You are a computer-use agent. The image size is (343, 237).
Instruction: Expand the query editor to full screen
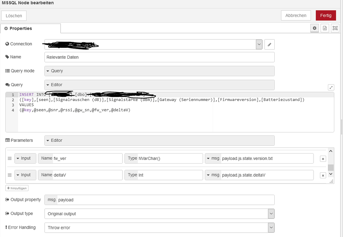[x=331, y=87]
